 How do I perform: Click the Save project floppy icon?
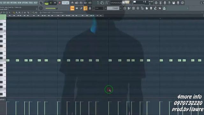click(174, 3)
